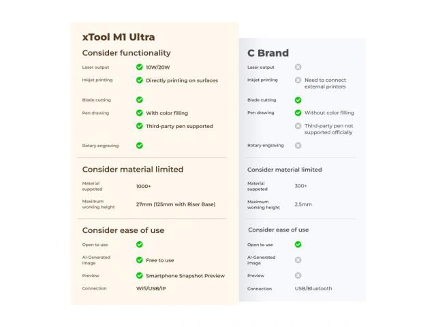Screen dimensions: 436x327
Task: Select the xTool M1 Ultra heading
Action: point(119,37)
